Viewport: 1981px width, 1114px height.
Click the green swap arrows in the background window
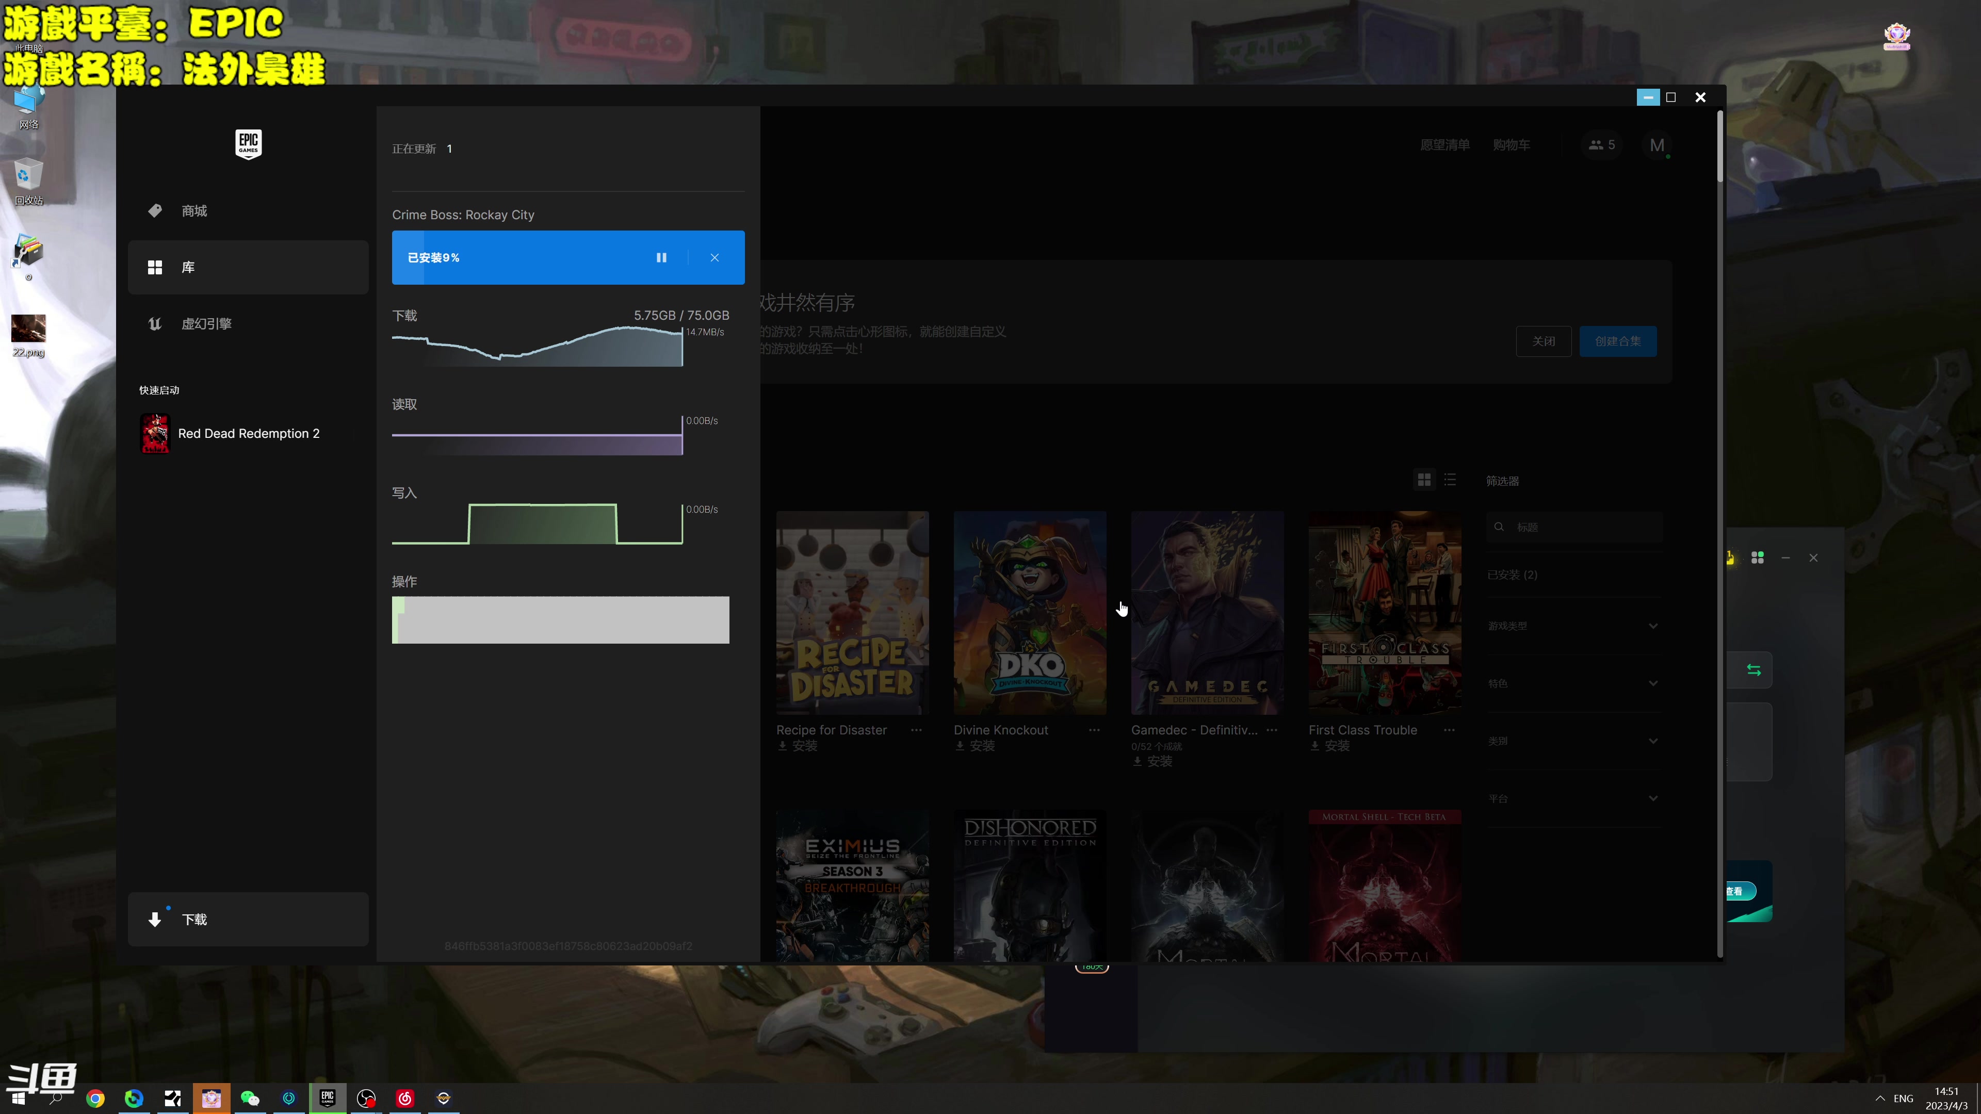click(x=1753, y=669)
